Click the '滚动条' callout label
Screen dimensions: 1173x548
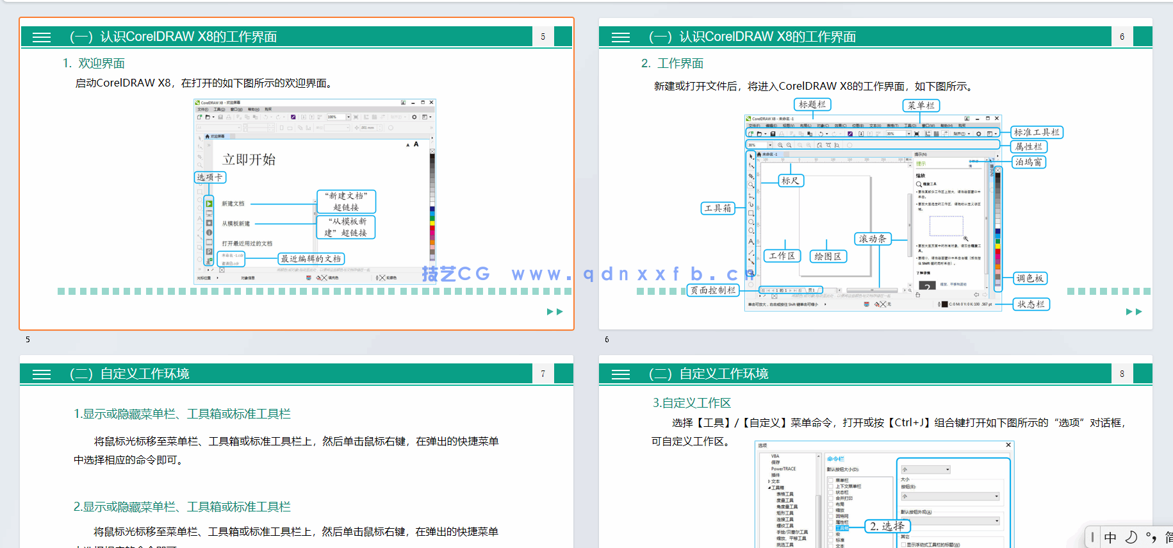(873, 238)
